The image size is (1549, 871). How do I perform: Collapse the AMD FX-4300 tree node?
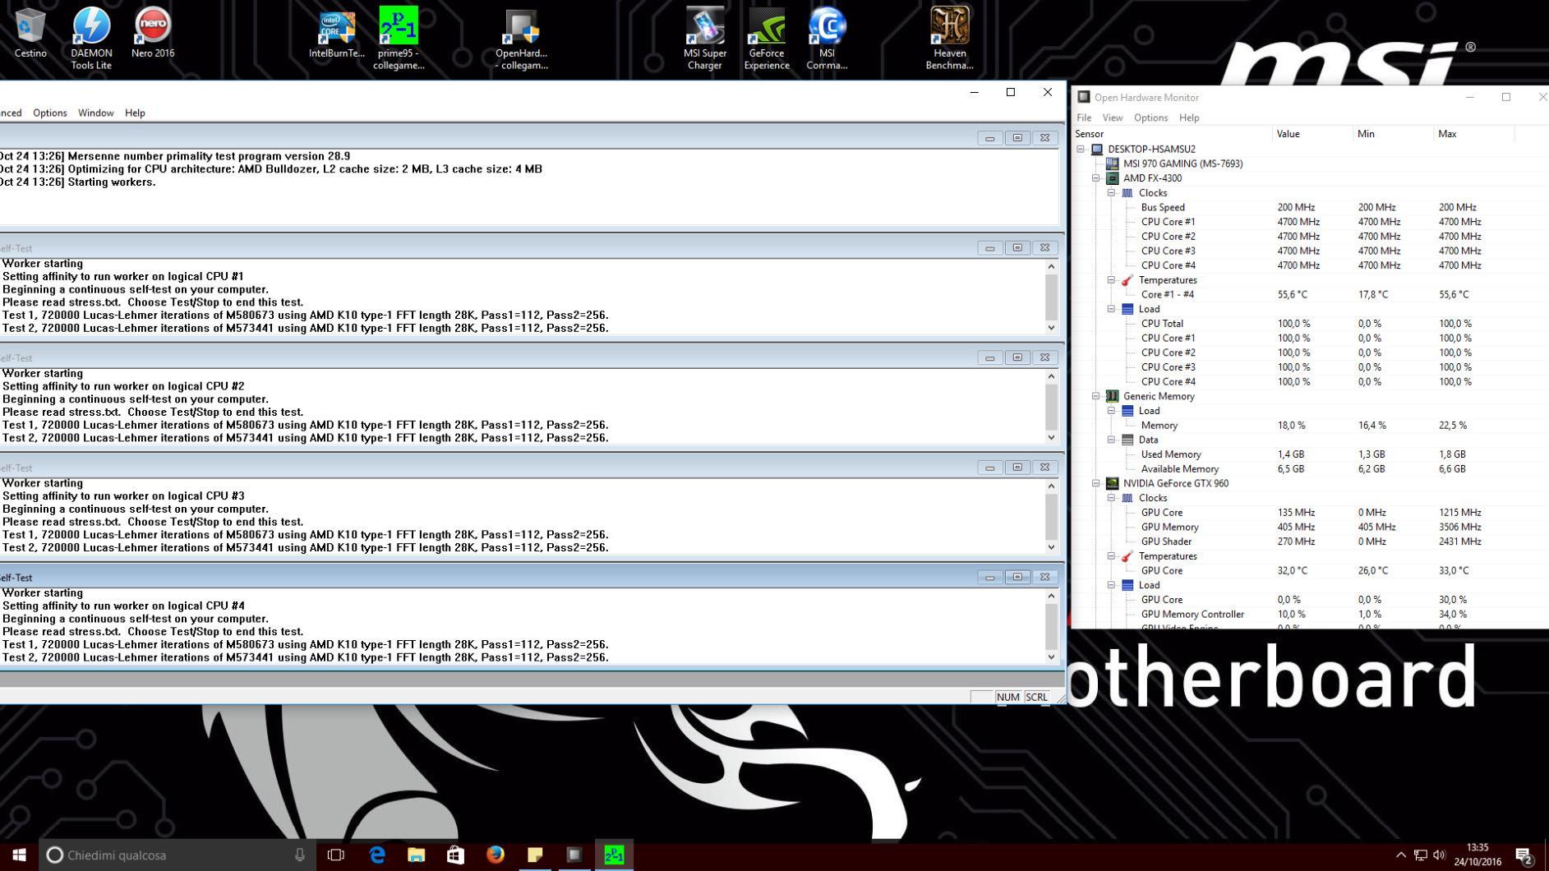pyautogui.click(x=1096, y=178)
